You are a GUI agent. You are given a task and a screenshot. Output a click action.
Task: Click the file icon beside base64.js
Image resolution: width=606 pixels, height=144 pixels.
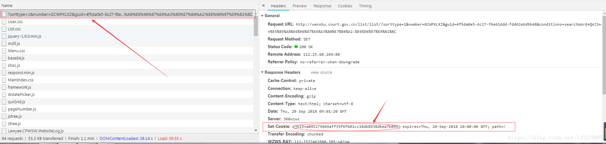click(x=4, y=58)
